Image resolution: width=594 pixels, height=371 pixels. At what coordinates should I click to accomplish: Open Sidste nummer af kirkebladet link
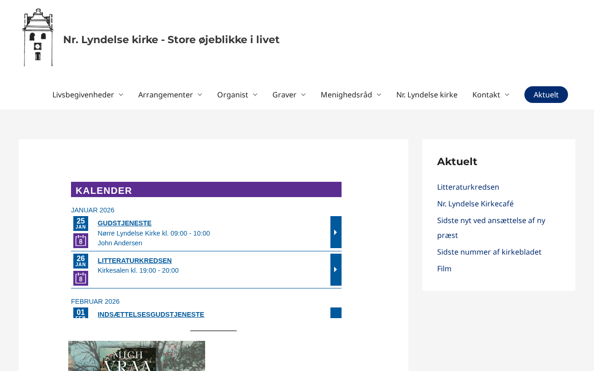tap(489, 252)
